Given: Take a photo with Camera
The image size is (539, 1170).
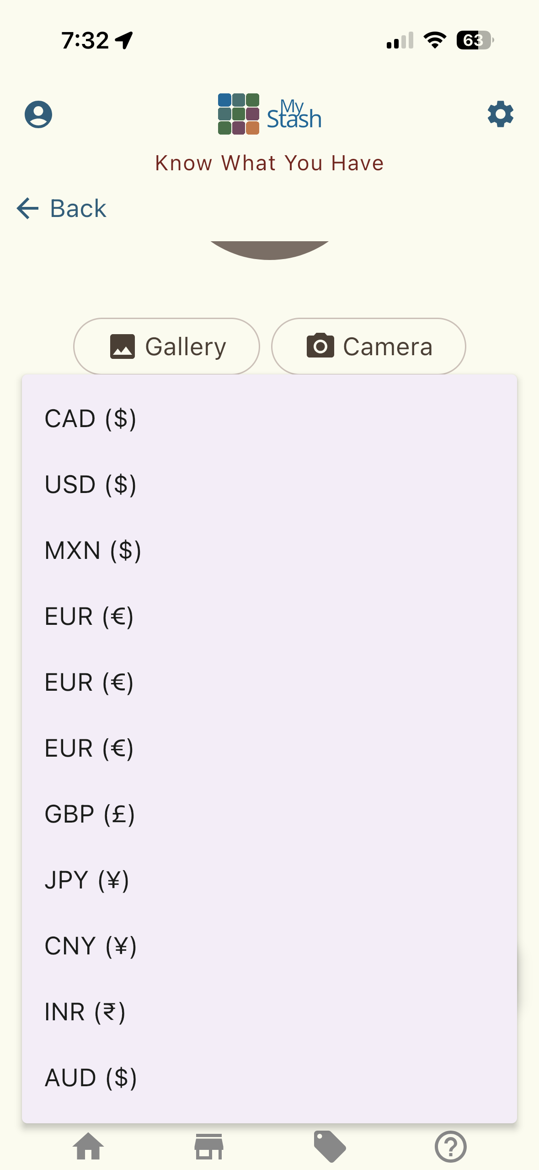Looking at the screenshot, I should 368,347.
